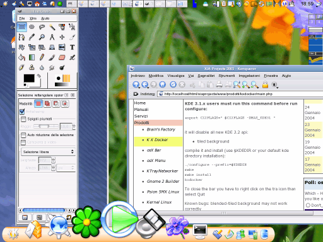Select the Ellipse Select tool in GIMP
323x242 pixels.
point(32,27)
